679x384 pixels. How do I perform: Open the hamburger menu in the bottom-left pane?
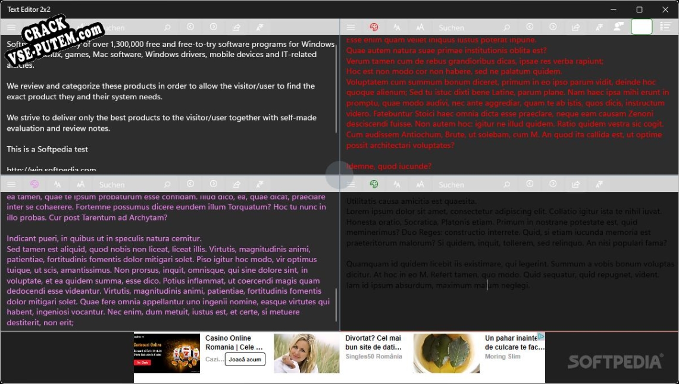11,184
